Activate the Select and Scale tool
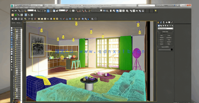Viewport: 199px width, 103px height. [x=54, y=11]
